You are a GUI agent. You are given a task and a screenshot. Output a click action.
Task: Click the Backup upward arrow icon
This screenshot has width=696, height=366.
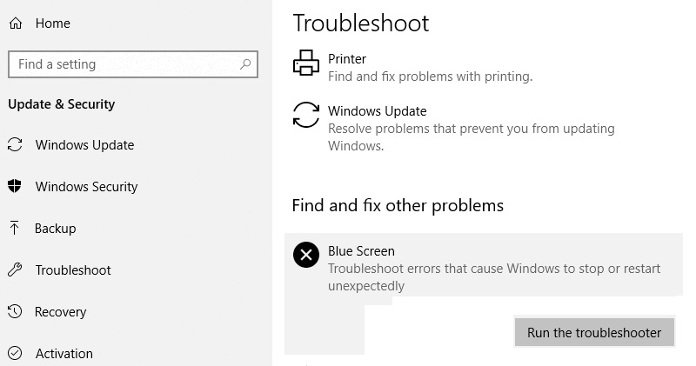pyautogui.click(x=14, y=228)
